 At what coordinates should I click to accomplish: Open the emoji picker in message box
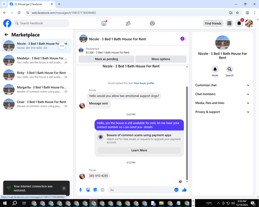[x=176, y=190]
